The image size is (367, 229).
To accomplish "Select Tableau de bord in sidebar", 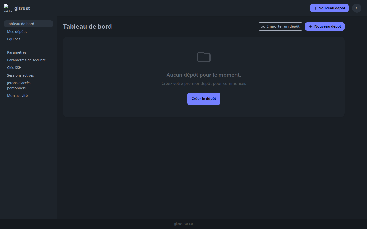I will pyautogui.click(x=21, y=24).
